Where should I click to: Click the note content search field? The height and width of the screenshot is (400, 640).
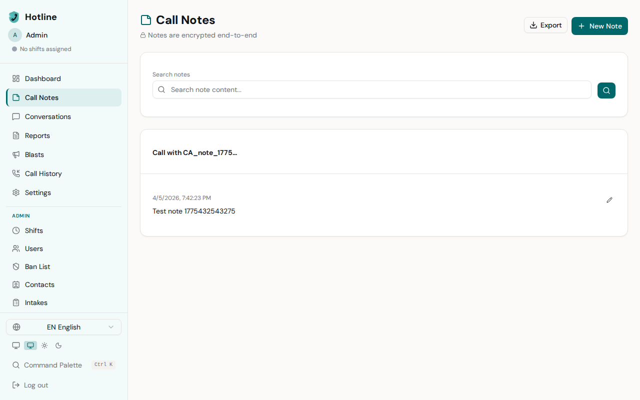(371, 89)
